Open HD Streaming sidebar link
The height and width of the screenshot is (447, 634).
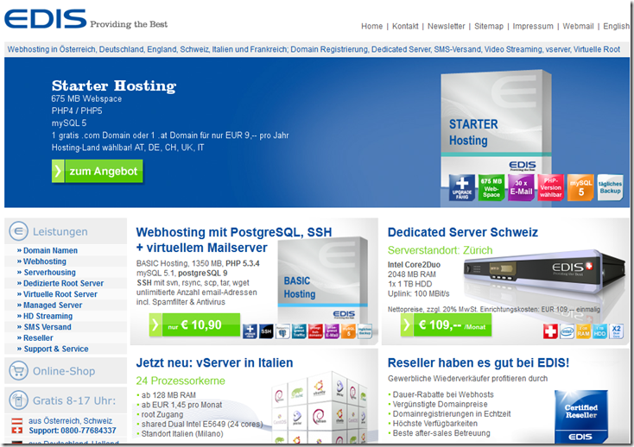[x=48, y=316]
